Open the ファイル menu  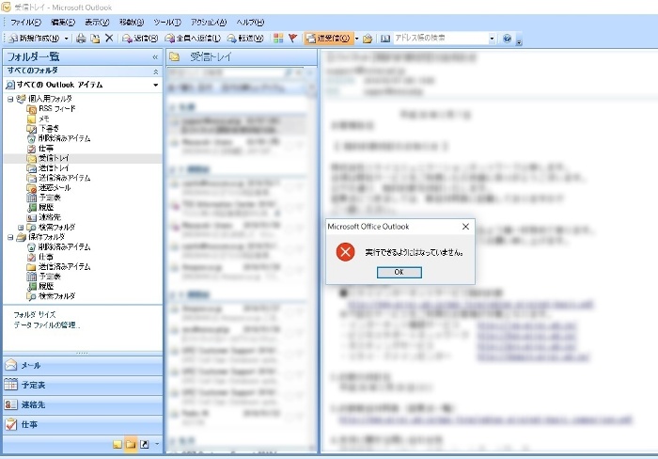(25, 23)
